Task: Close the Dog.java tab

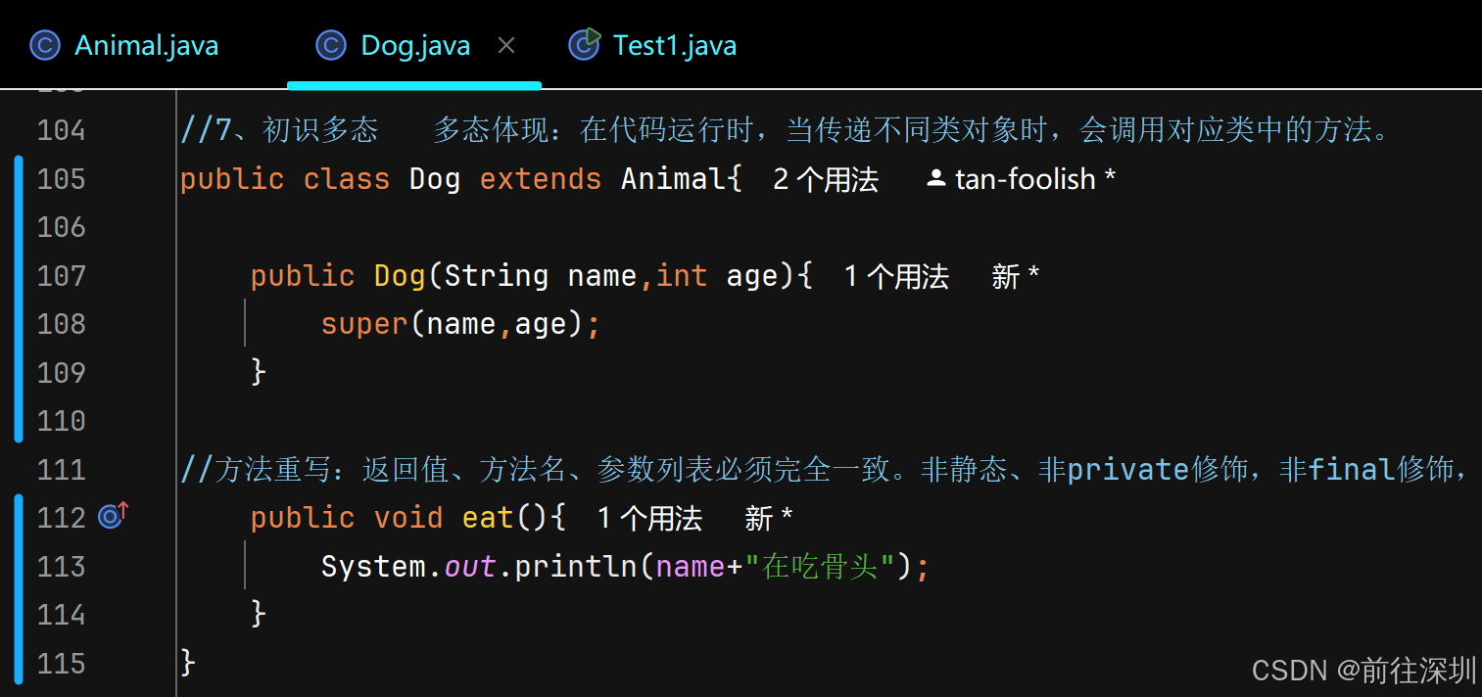Action: (506, 45)
